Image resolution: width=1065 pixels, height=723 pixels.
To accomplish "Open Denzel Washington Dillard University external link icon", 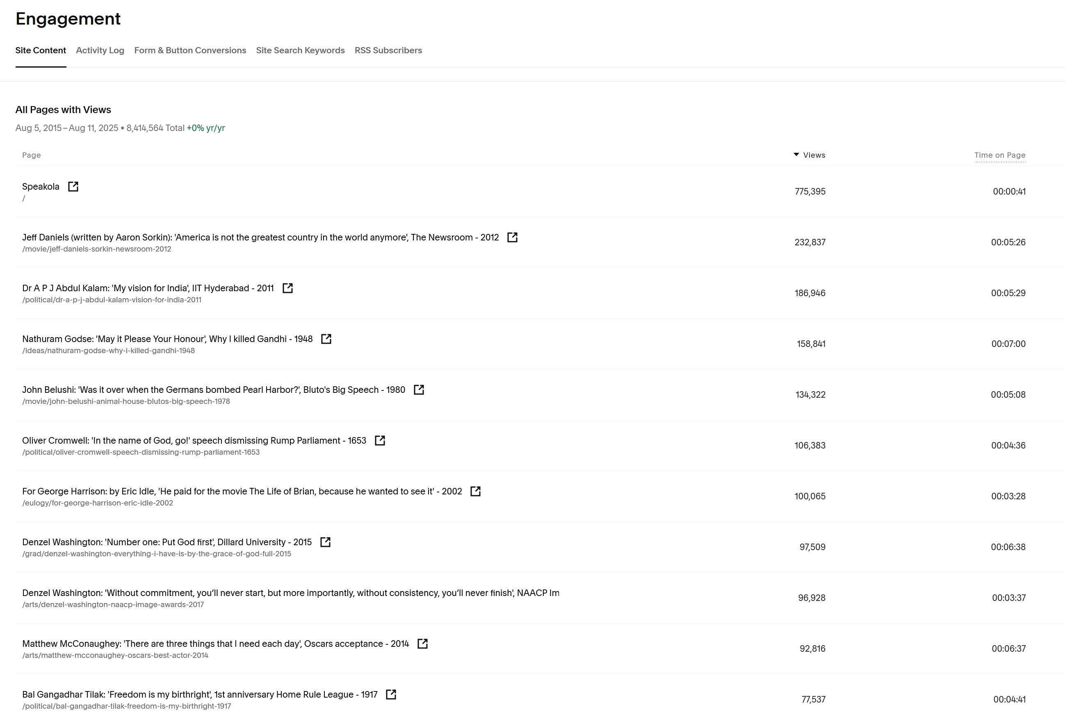I will (325, 542).
